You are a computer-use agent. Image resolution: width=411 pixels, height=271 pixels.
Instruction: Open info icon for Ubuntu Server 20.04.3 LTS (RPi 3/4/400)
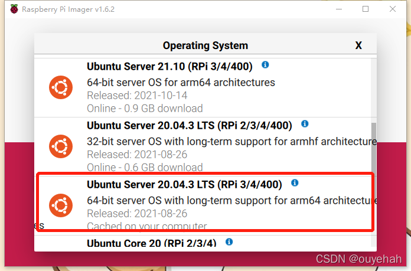tap(295, 182)
